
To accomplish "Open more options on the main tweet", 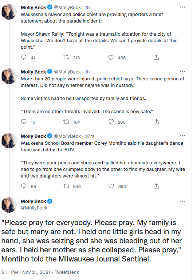I will pyautogui.click(x=182, y=201).
